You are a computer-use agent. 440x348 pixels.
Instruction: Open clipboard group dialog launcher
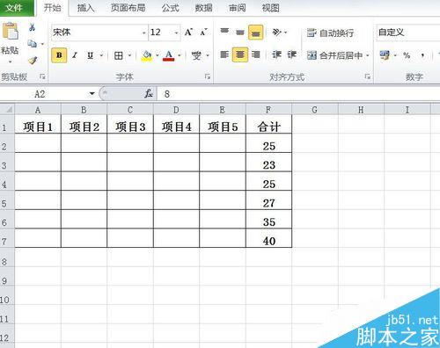(42, 76)
